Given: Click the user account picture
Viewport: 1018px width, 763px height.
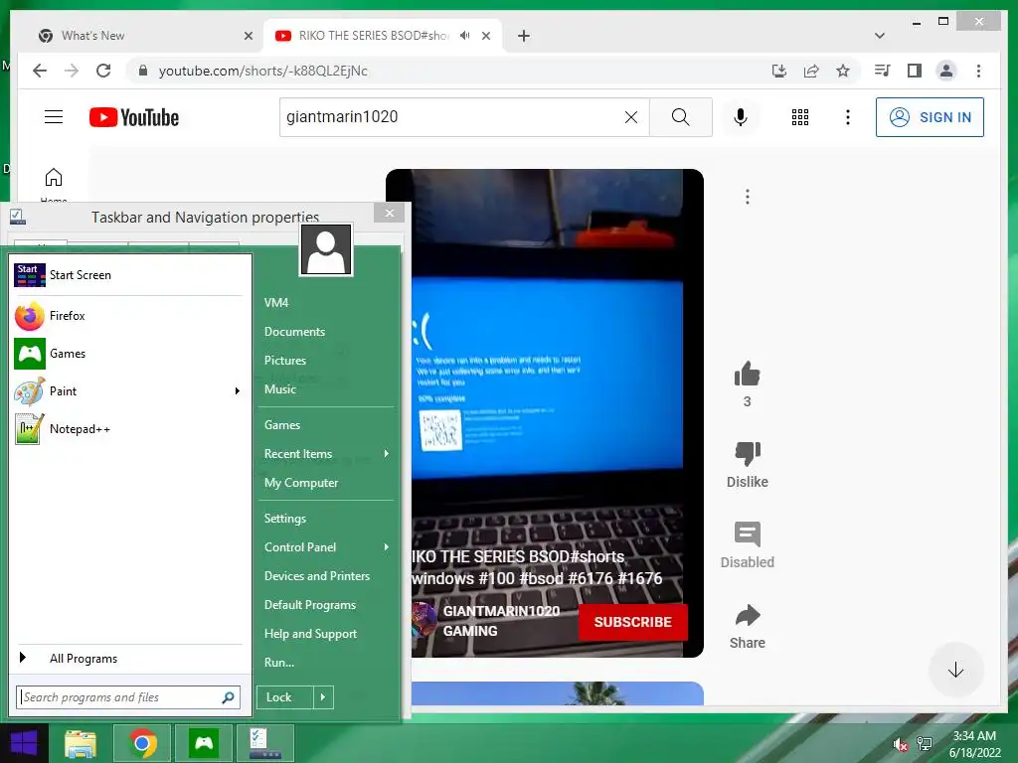Looking at the screenshot, I should [x=326, y=250].
